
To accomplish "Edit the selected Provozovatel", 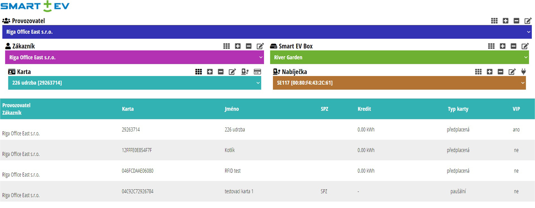I will click(x=528, y=21).
